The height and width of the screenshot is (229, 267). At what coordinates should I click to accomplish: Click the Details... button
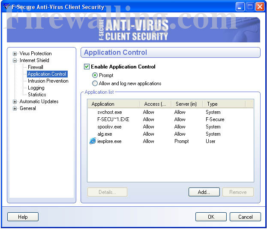(x=107, y=192)
